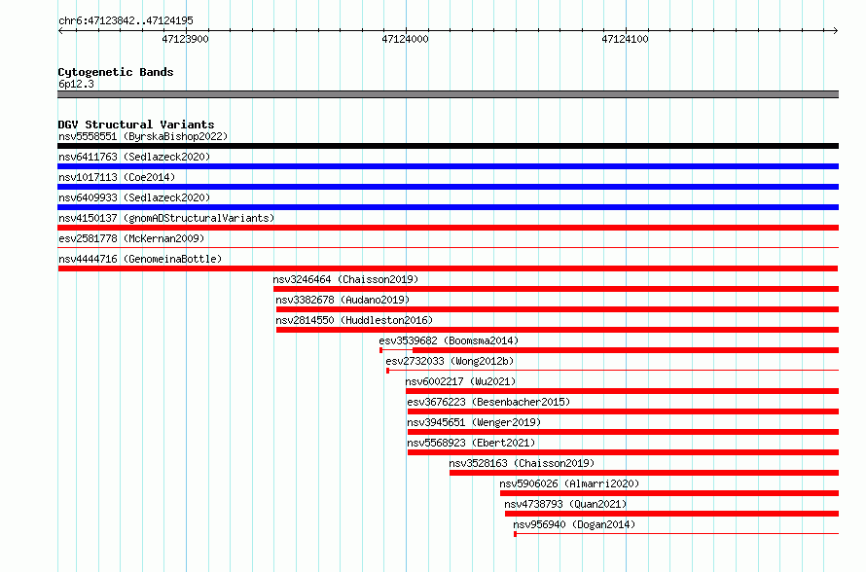Image resolution: width=866 pixels, height=572 pixels.
Task: Select the gray 6p12.3 cytogenetic band bar
Action: tap(448, 94)
